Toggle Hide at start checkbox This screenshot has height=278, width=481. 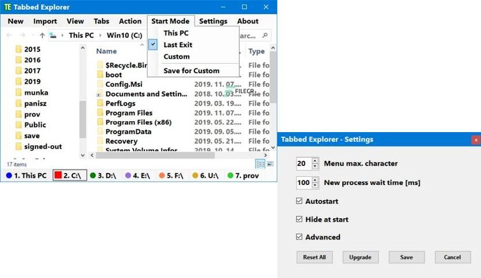(299, 219)
